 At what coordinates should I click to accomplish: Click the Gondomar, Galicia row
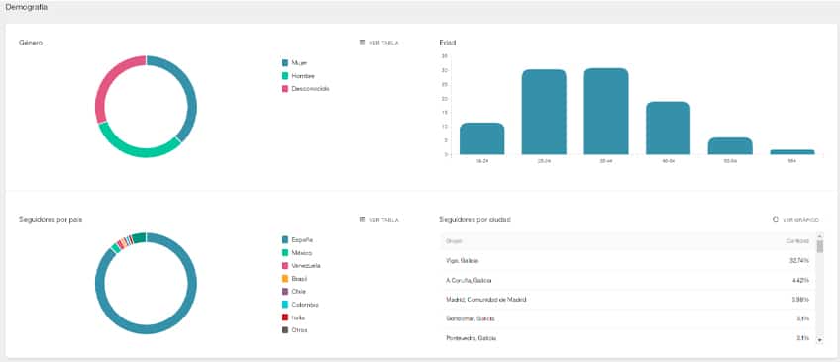pos(627,318)
